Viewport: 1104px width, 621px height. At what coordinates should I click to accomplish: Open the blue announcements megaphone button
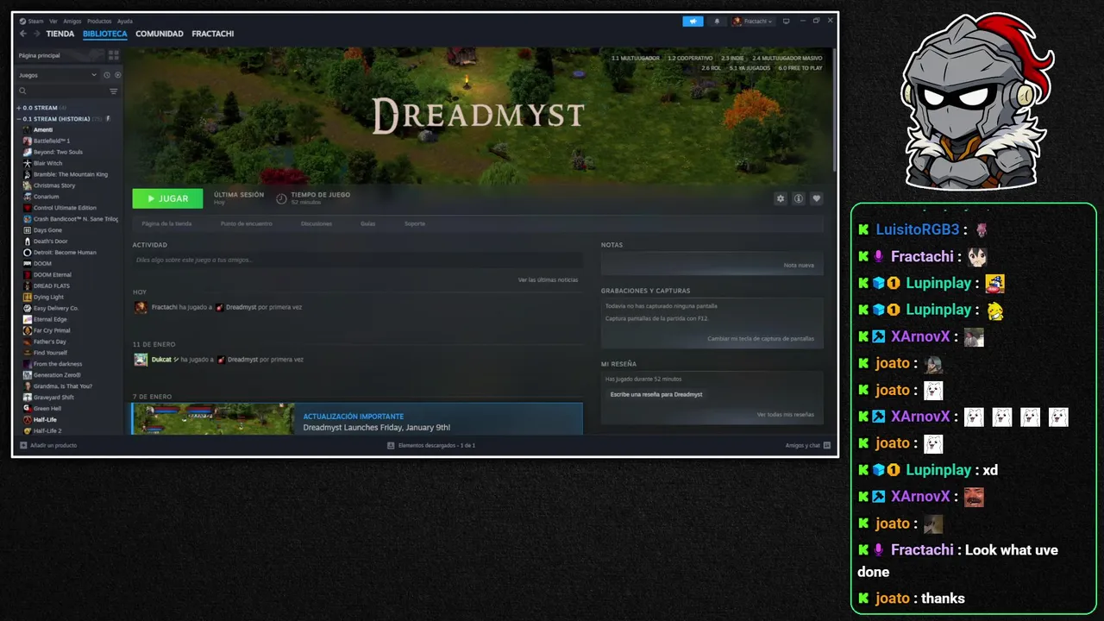(693, 22)
